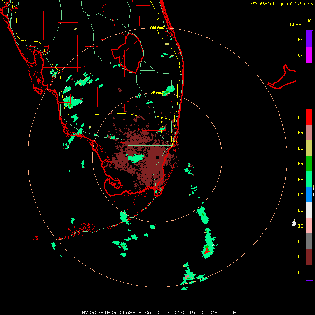Click the Lake Okeechobee red outline
Viewport: 315px width, 315px height.
[128, 53]
